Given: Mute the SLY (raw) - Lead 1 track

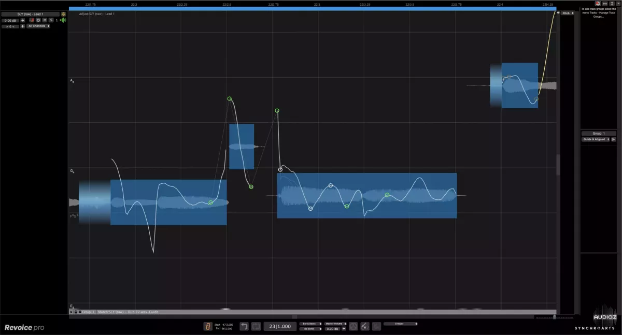Looking at the screenshot, I should pyautogui.click(x=45, y=20).
